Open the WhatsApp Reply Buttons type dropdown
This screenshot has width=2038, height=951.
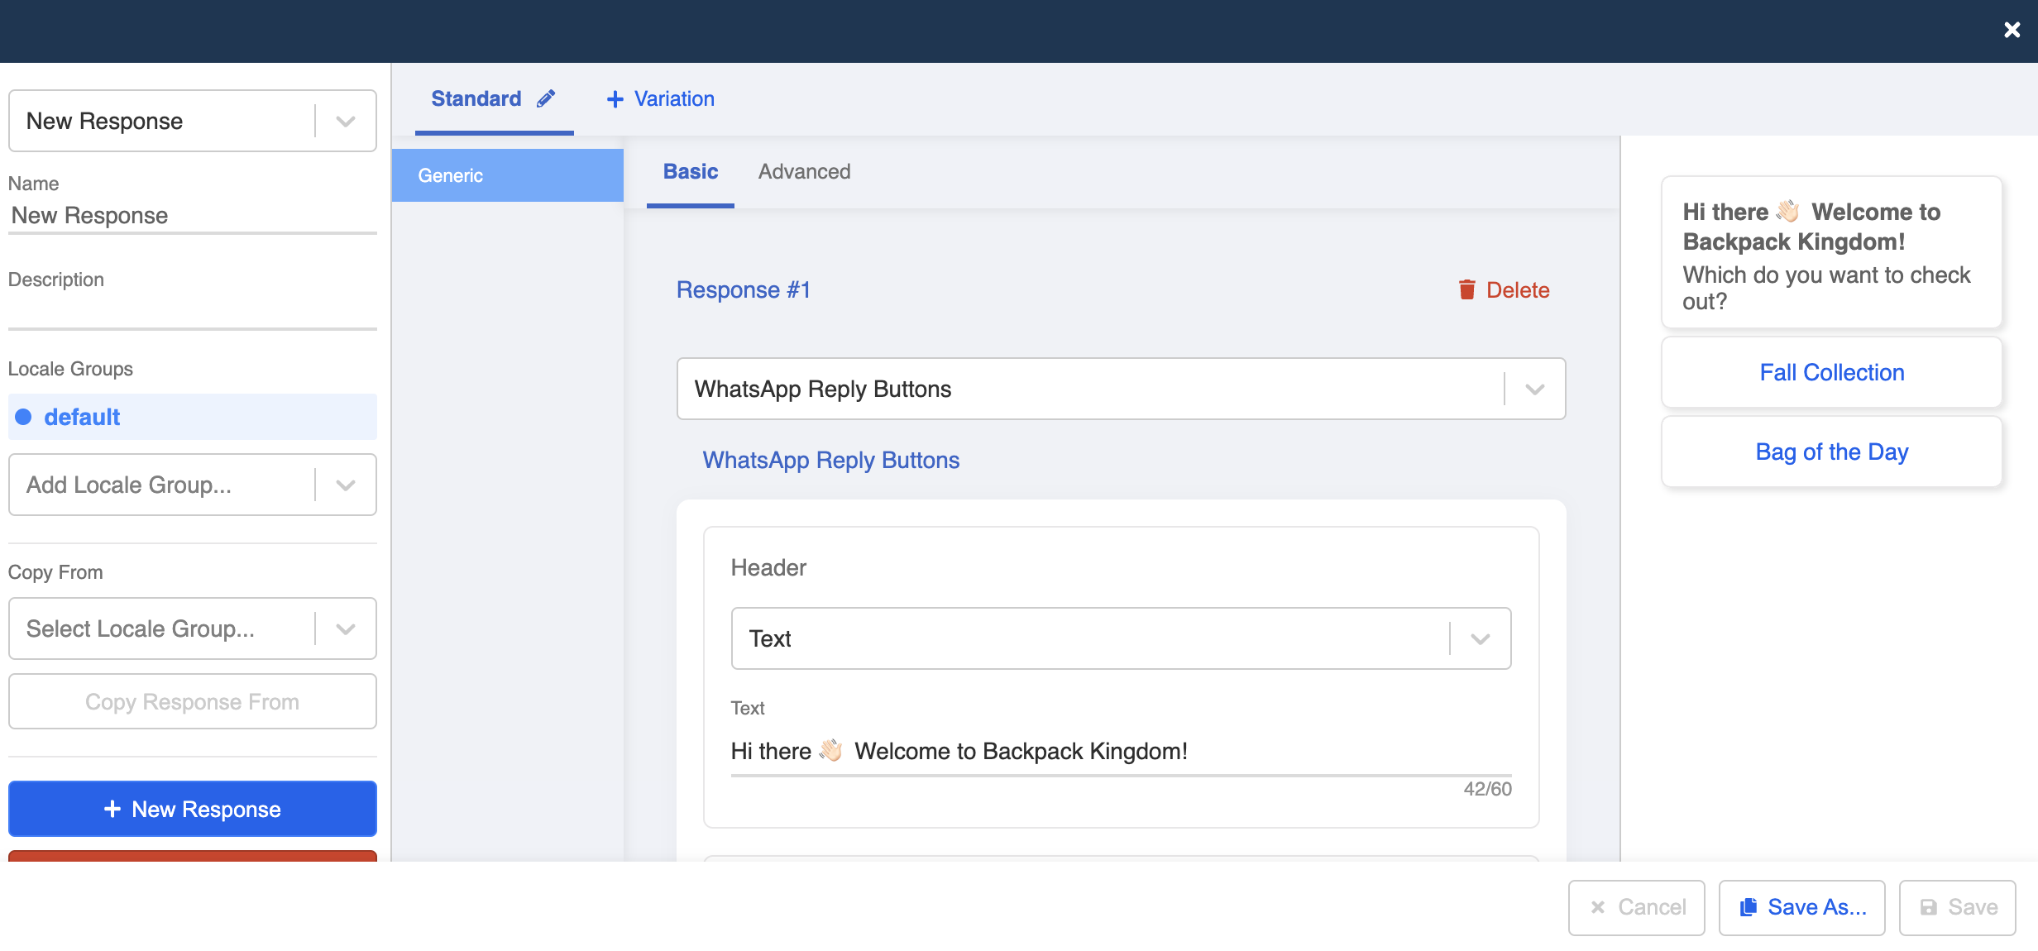click(x=1534, y=389)
